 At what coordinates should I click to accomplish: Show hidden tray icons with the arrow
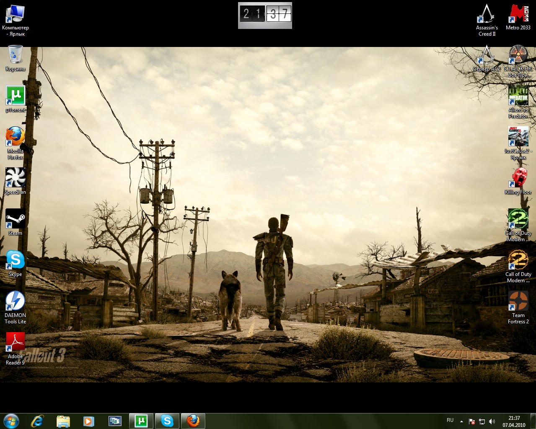461,421
